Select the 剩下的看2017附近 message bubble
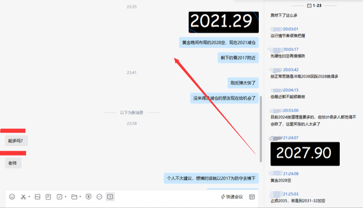 click(238, 58)
